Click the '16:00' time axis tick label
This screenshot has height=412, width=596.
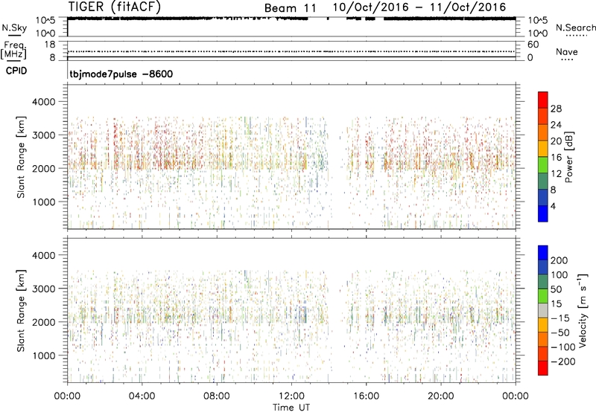pyautogui.click(x=366, y=396)
